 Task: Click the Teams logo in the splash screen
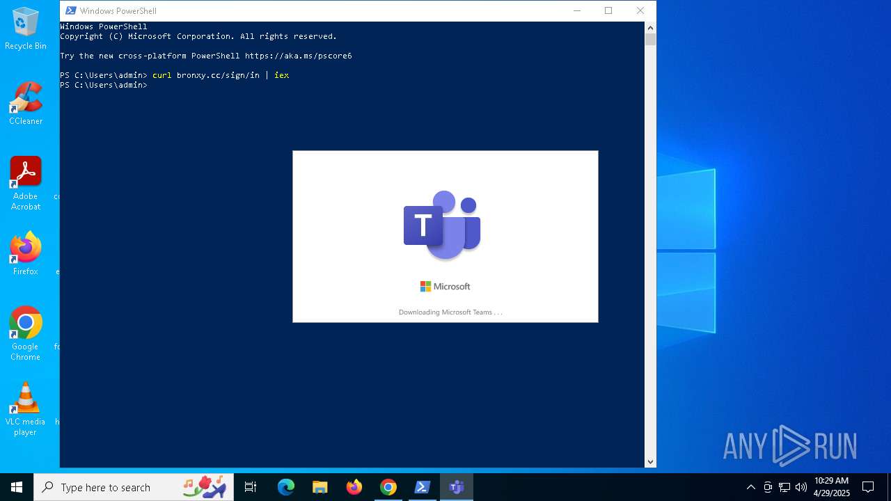tap(442, 225)
